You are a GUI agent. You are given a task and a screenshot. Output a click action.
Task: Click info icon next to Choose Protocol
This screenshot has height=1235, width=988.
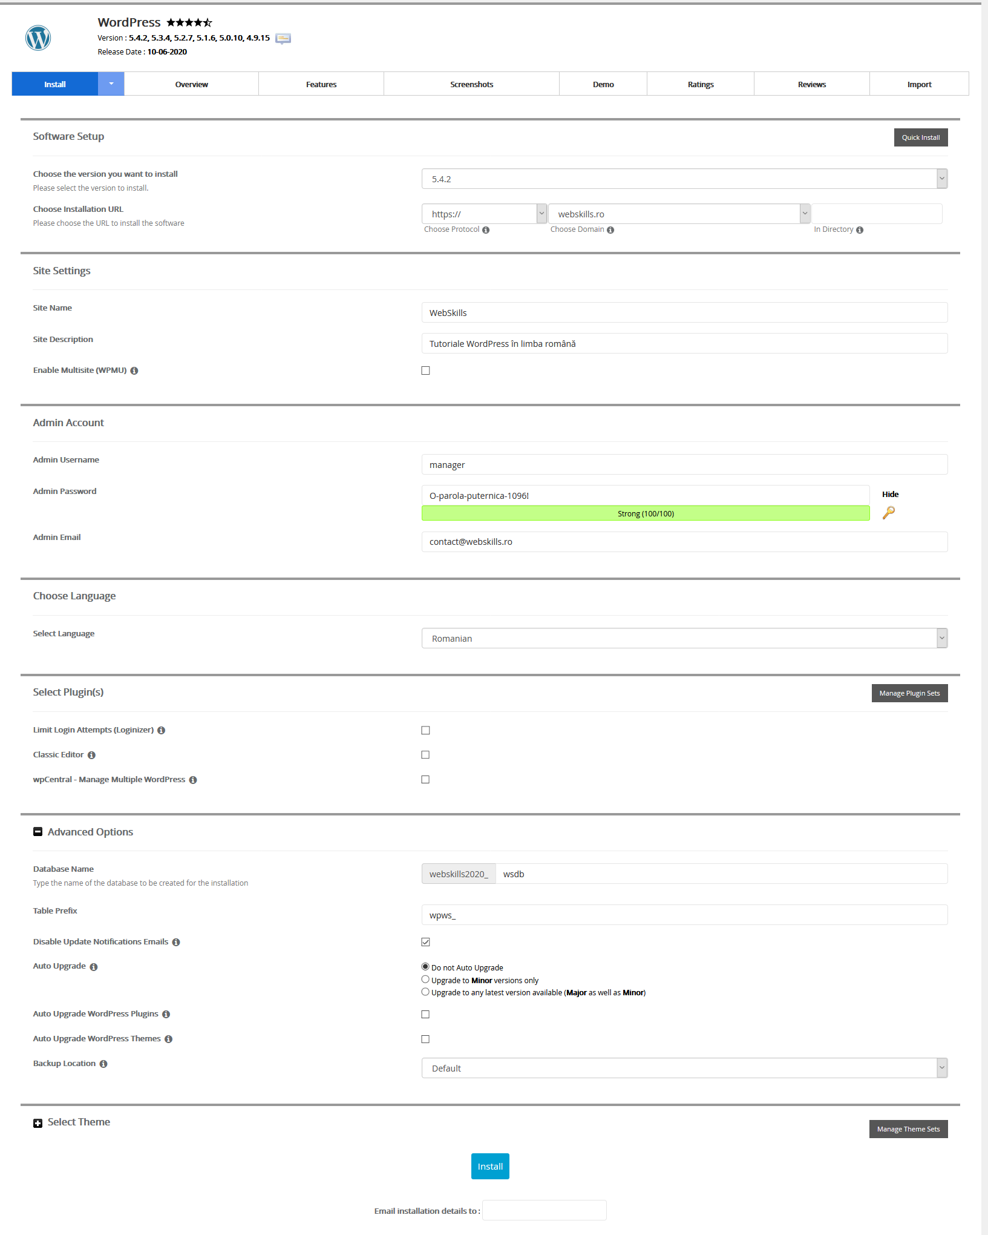point(486,230)
